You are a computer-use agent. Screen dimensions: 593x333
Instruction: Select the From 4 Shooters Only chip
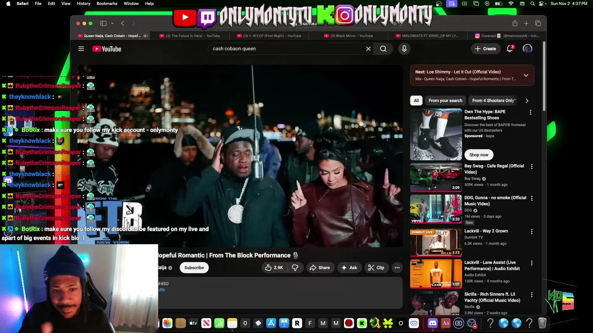[493, 100]
